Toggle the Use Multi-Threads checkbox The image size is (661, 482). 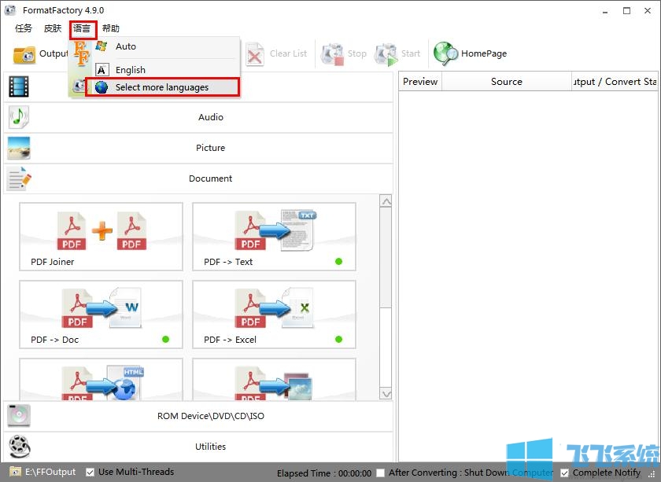[x=90, y=472]
